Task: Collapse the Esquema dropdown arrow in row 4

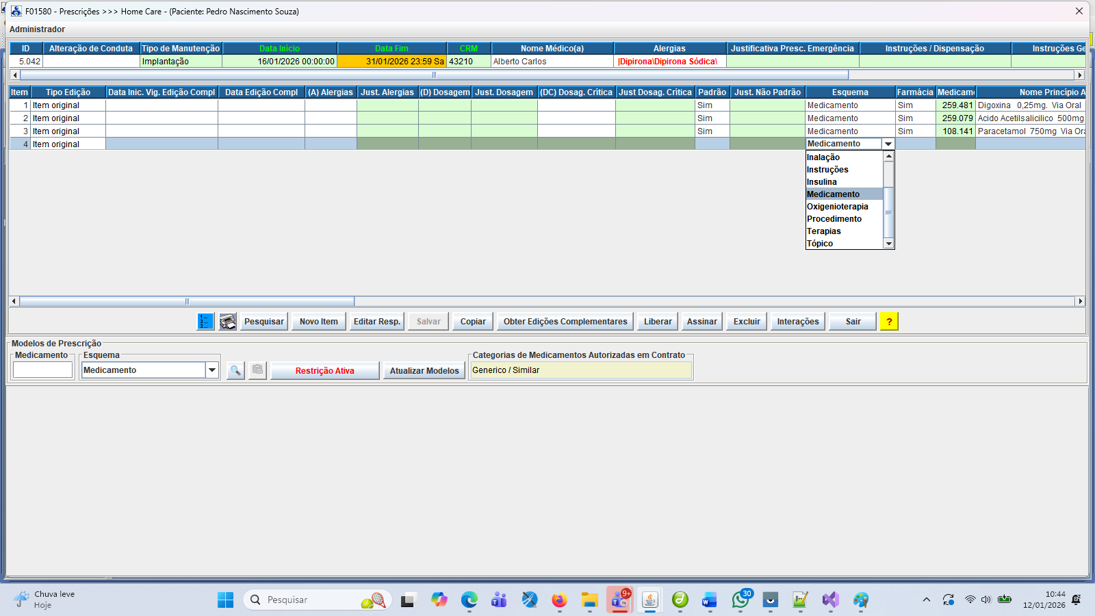Action: [x=888, y=144]
